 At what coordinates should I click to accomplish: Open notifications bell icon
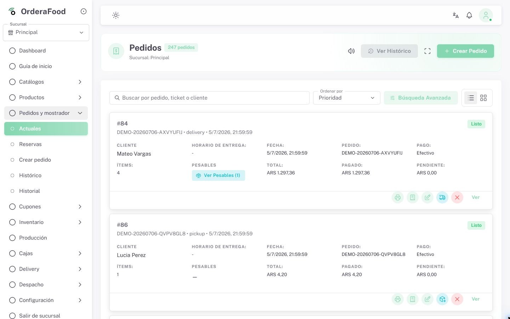pos(469,15)
